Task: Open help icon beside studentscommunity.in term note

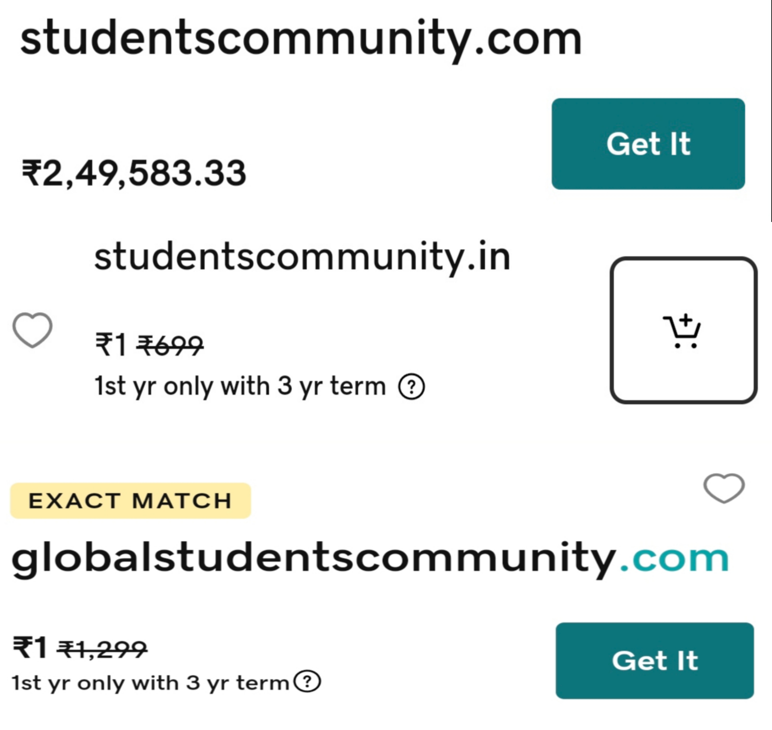Action: [x=411, y=386]
